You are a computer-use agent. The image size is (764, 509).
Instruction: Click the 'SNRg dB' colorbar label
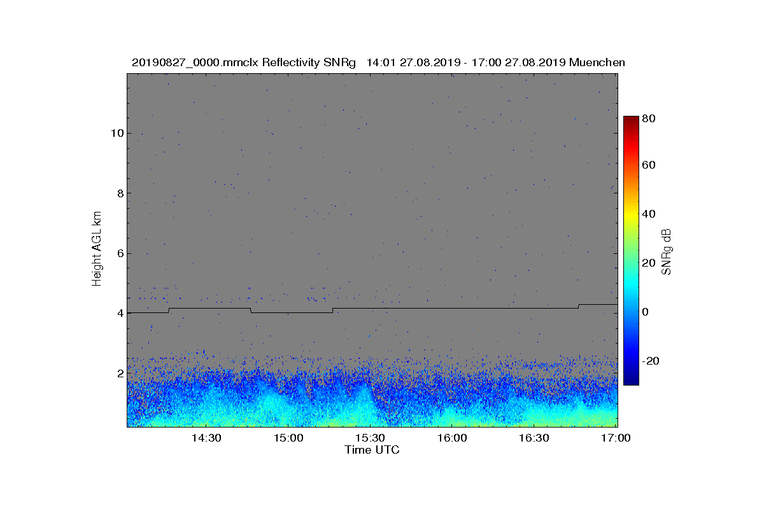667,252
